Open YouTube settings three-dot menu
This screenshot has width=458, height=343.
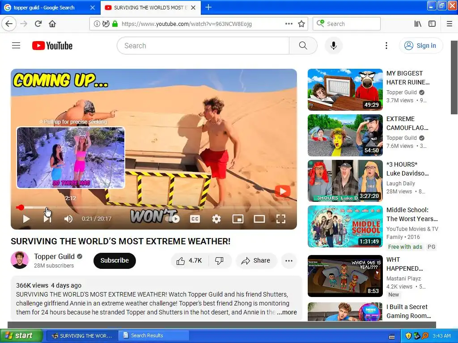point(386,46)
